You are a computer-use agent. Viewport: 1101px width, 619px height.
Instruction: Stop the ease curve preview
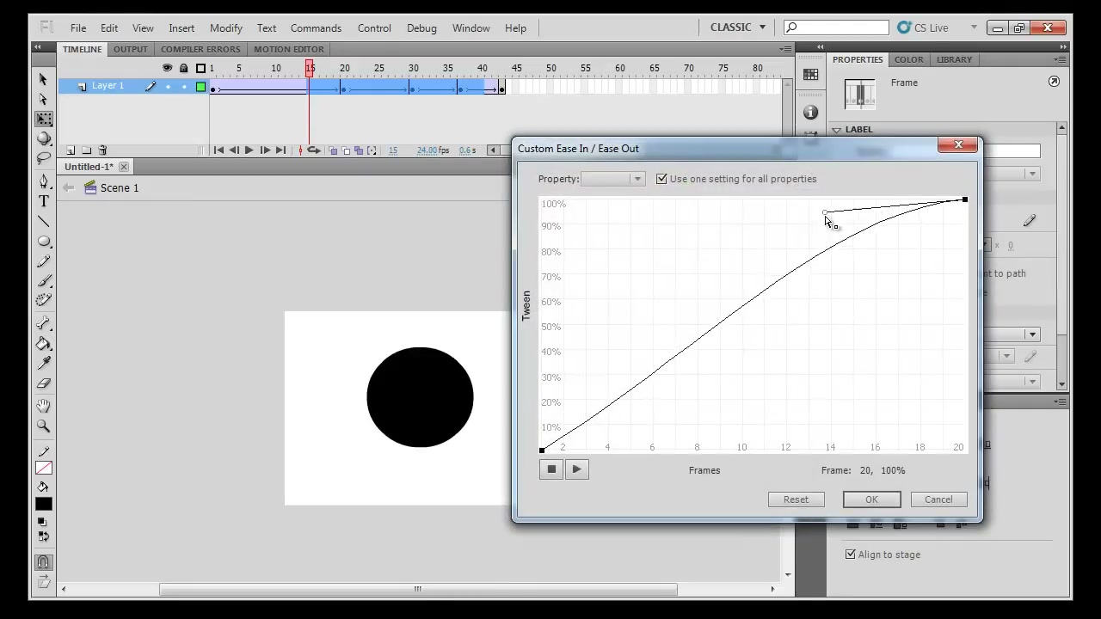551,469
